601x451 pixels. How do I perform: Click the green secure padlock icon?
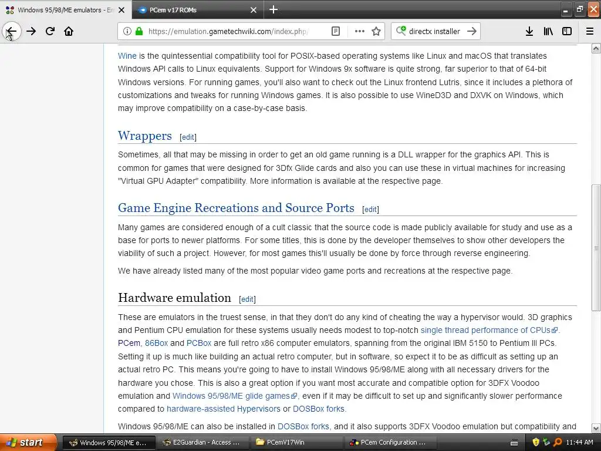139,32
